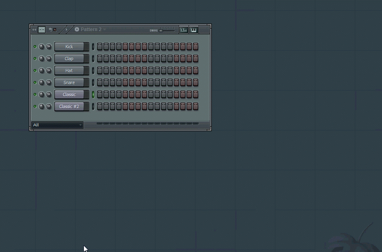Click the step count display box
Viewport: 382px width, 252px height.
(42, 30)
